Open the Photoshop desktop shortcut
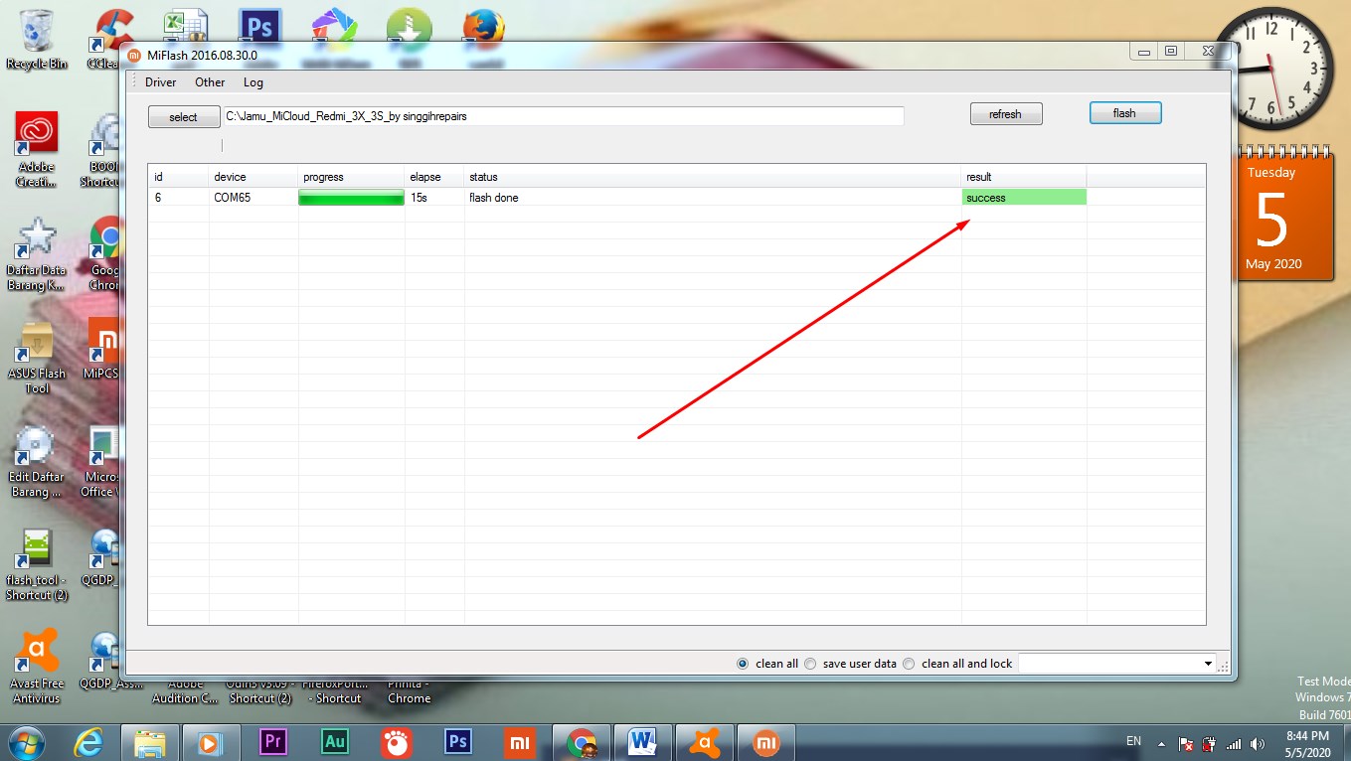The width and height of the screenshot is (1351, 761). (x=260, y=25)
